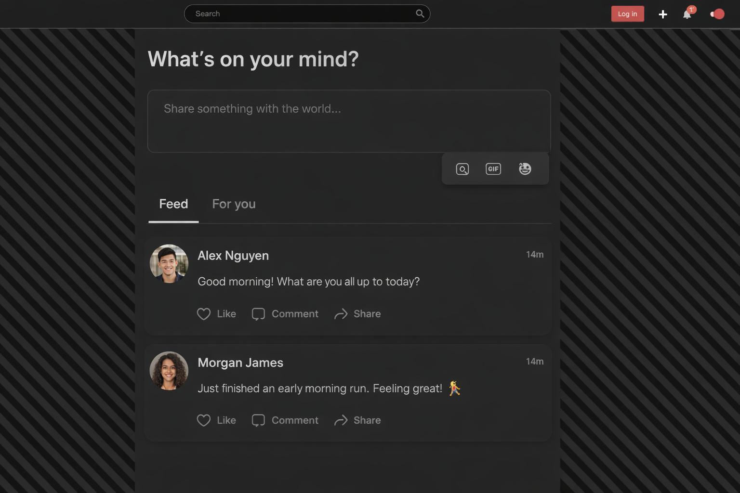This screenshot has width=740, height=493.
Task: Click the share arrow icon on Morgan James's post
Action: click(x=341, y=420)
